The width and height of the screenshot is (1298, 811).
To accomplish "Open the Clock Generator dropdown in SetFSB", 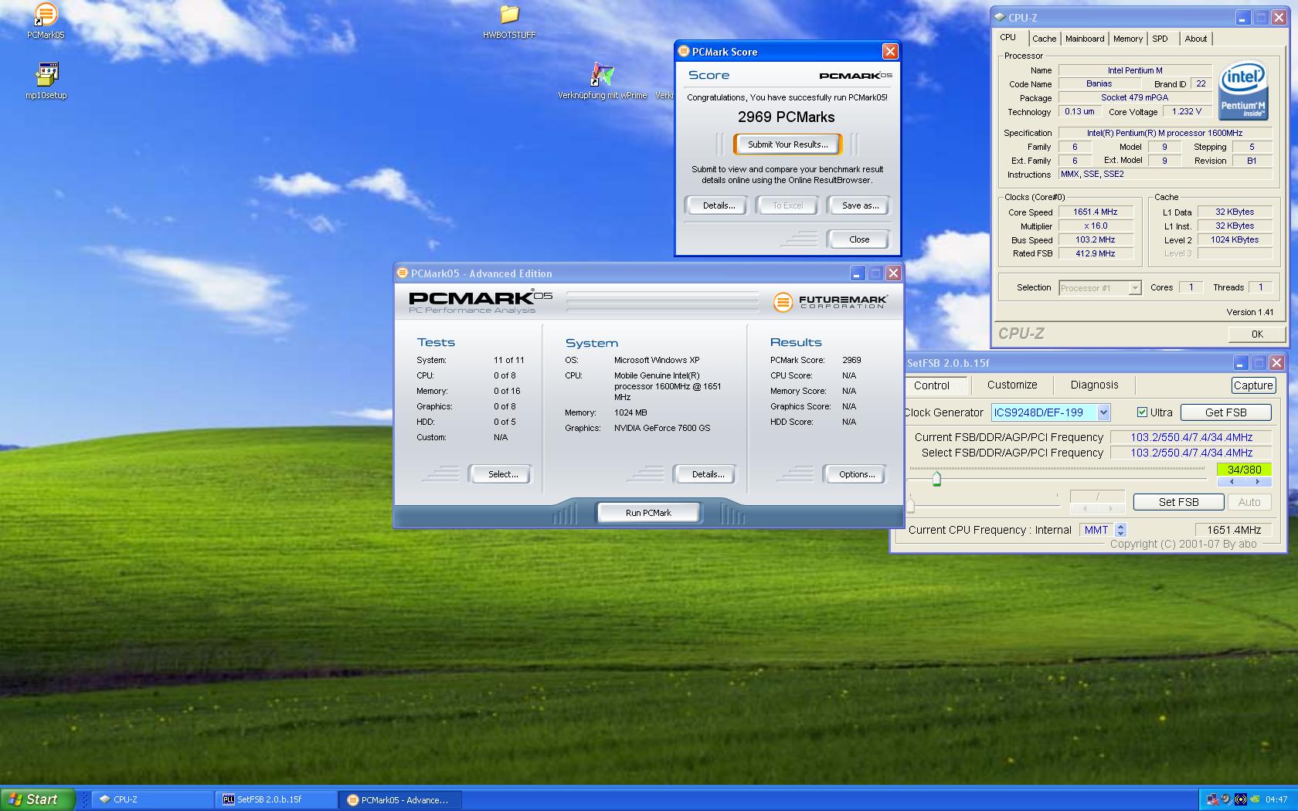I will tap(1103, 412).
